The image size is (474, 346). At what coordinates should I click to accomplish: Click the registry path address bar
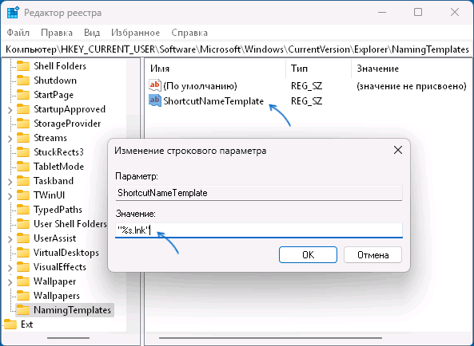point(237,49)
